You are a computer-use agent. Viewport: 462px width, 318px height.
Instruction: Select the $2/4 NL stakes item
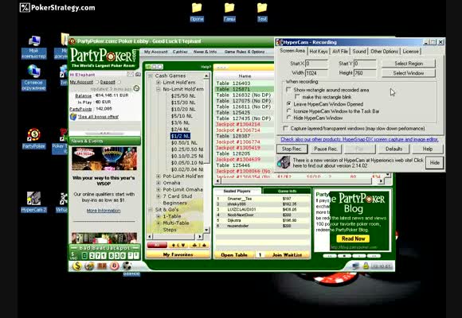[x=180, y=129]
